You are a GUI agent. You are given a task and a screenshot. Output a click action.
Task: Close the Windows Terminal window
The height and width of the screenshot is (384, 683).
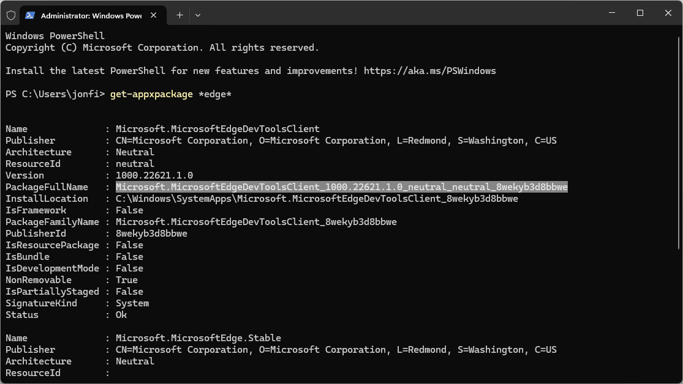tap(668, 13)
